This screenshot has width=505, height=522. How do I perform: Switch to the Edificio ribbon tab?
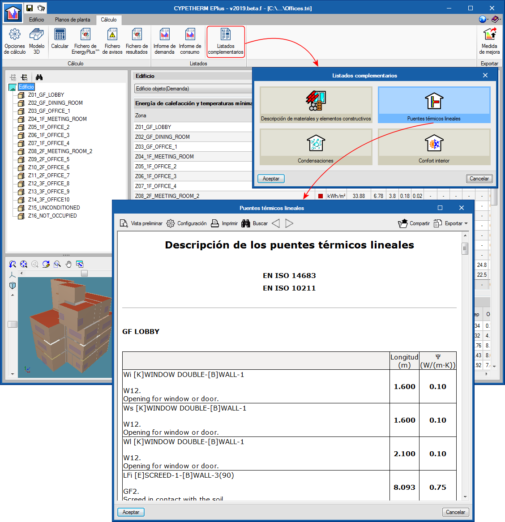[x=37, y=20]
